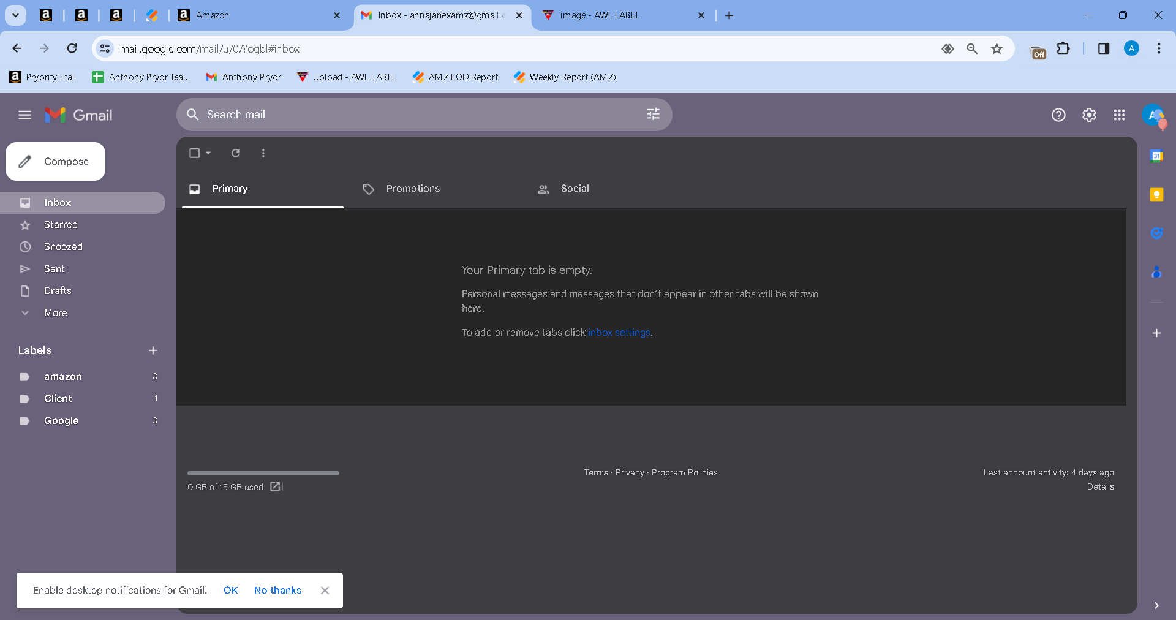Dismiss the desktop notifications prompt
This screenshot has width=1176, height=620.
click(325, 591)
